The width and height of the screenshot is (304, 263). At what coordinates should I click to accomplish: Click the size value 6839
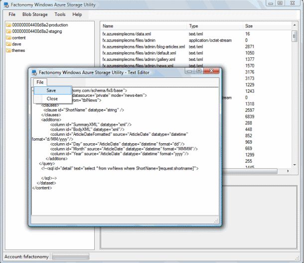coord(250,116)
